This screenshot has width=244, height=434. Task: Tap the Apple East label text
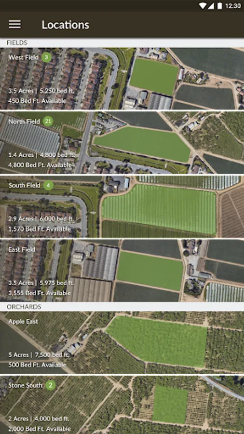(x=23, y=322)
